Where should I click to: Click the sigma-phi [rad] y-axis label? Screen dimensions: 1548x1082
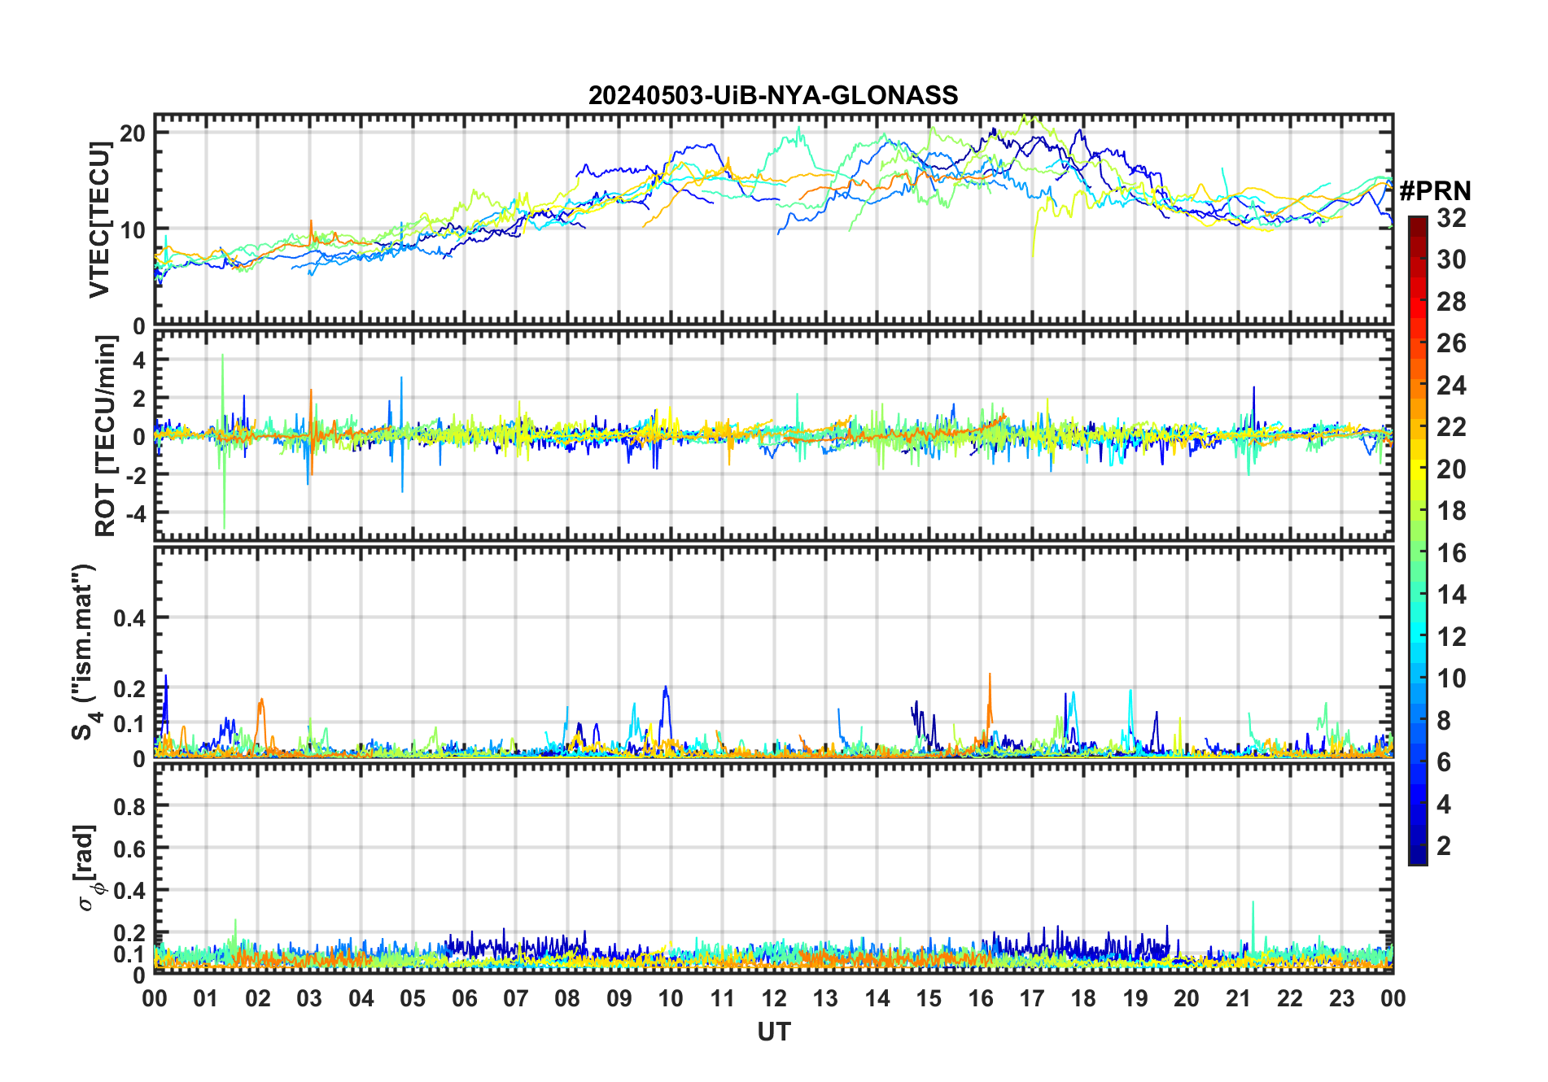(x=88, y=867)
